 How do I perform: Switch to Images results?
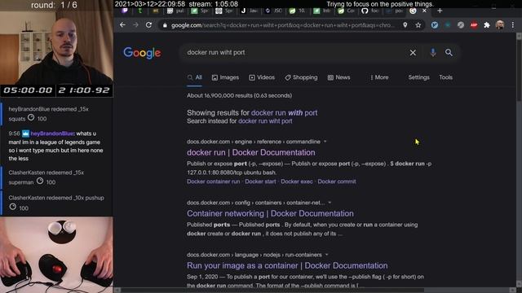pos(225,77)
